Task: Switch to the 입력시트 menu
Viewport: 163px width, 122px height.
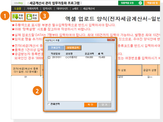Action: (x=48, y=9)
